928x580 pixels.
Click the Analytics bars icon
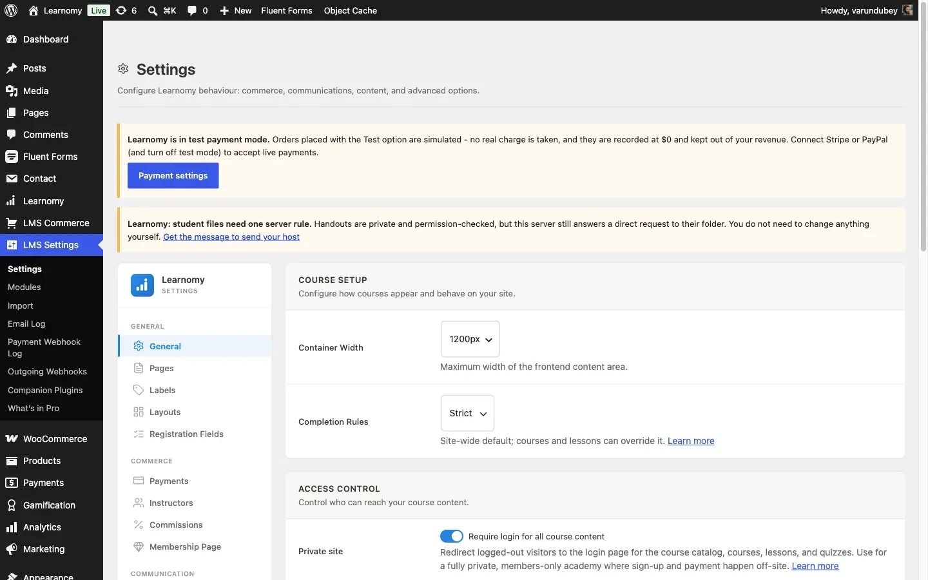12,527
